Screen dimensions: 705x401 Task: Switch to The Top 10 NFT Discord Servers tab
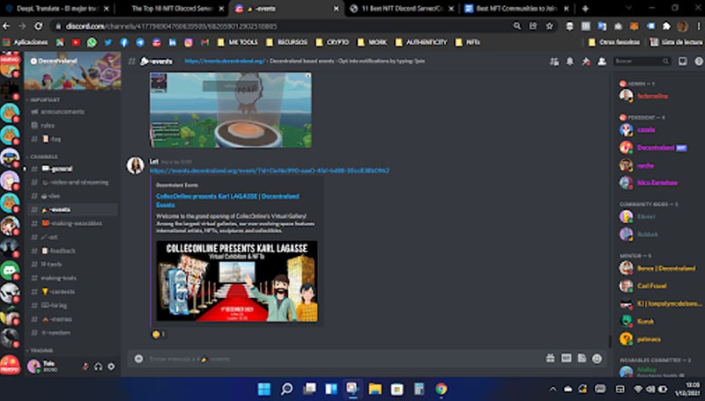172,9
